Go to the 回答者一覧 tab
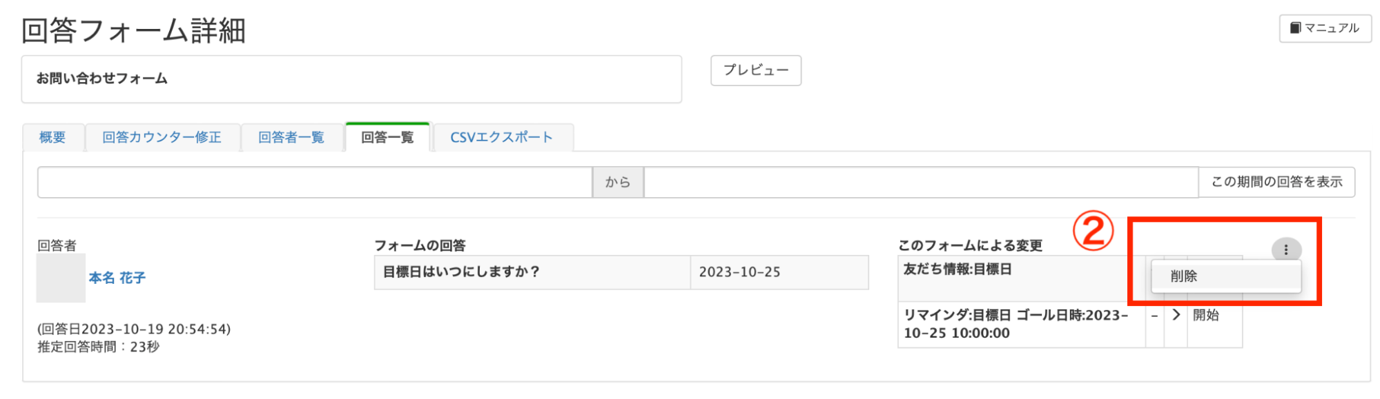The height and width of the screenshot is (399, 1380). tap(291, 137)
